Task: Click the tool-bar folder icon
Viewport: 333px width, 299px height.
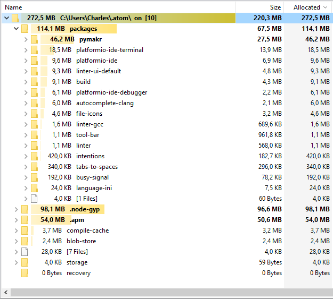Action: coord(35,135)
